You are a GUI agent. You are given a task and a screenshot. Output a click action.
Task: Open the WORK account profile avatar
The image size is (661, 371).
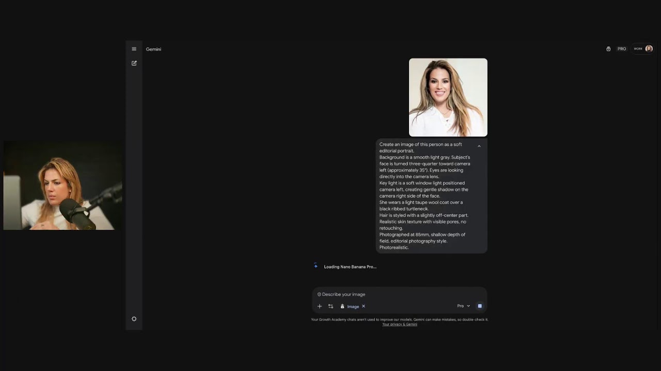(x=649, y=48)
